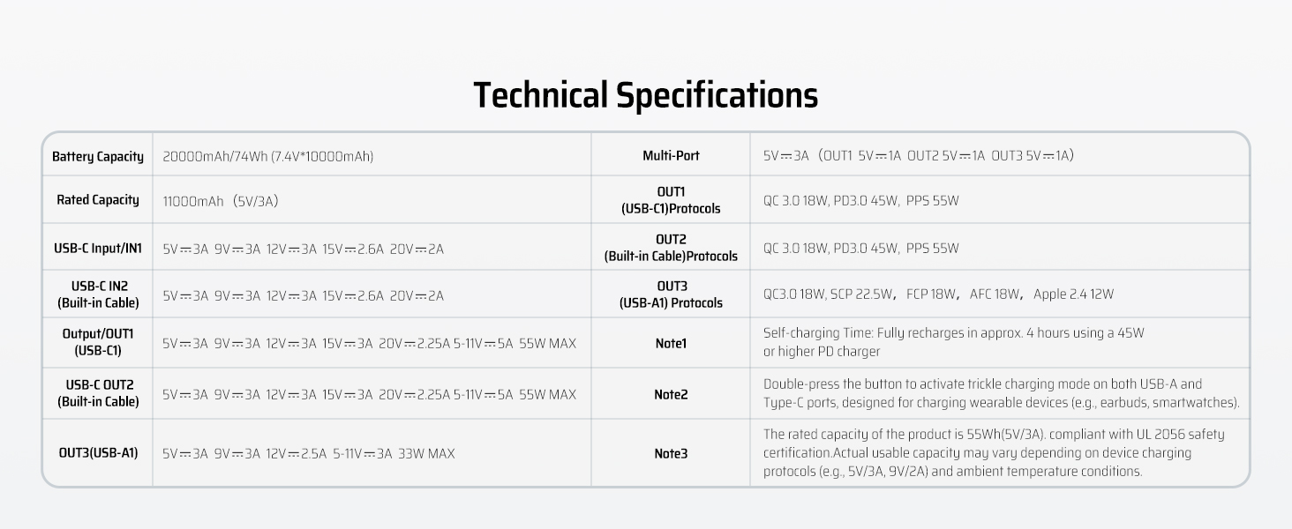The width and height of the screenshot is (1292, 529).
Task: Select the USB-C Input/IN1 label
Action: pyautogui.click(x=97, y=249)
